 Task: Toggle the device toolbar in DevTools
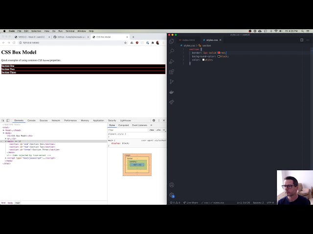click(x=8, y=120)
